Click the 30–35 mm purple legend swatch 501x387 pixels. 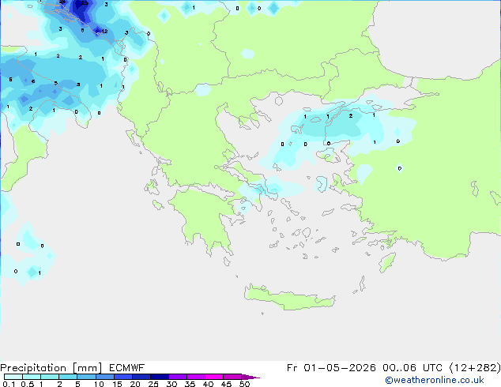coord(178,377)
